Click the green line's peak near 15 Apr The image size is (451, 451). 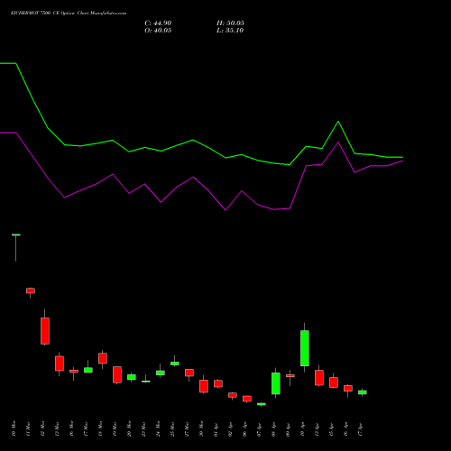(x=338, y=122)
